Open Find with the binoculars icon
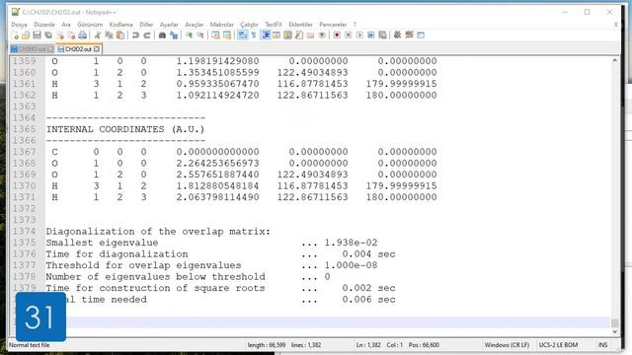The height and width of the screenshot is (355, 632). pyautogui.click(x=162, y=35)
